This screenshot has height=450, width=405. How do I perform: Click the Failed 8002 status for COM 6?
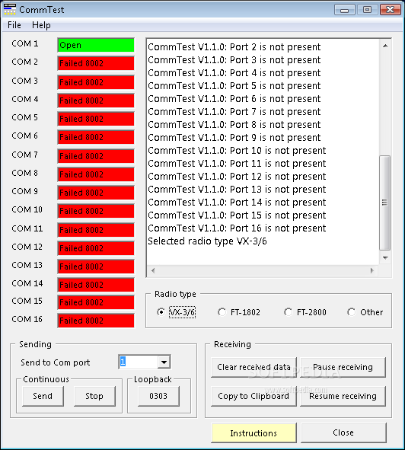[96, 137]
